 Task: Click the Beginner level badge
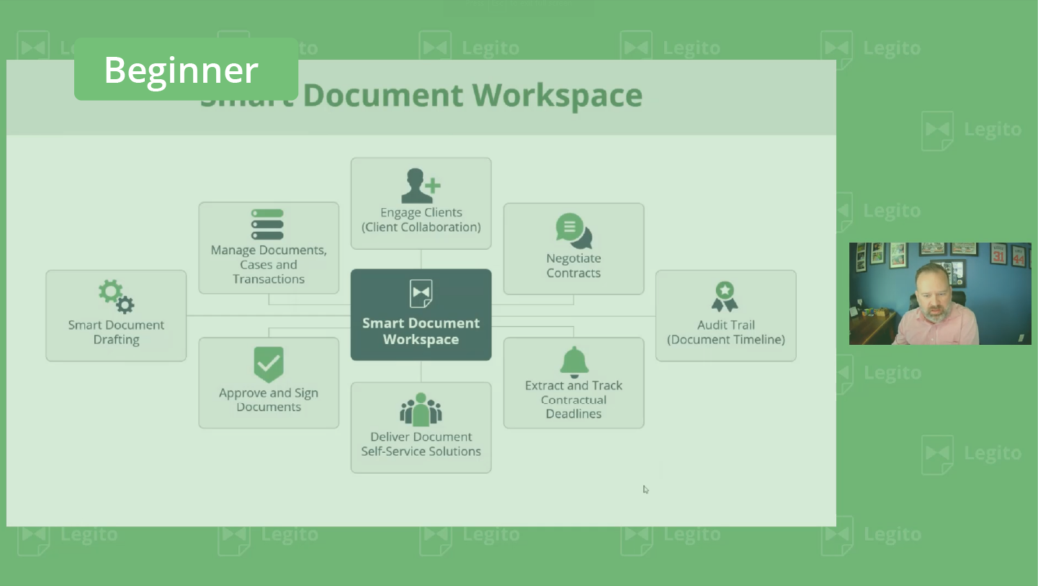tap(186, 69)
